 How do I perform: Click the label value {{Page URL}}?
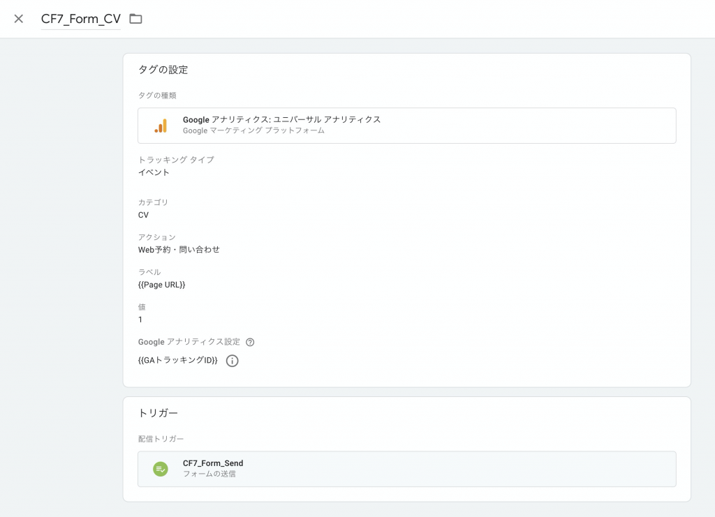(162, 285)
